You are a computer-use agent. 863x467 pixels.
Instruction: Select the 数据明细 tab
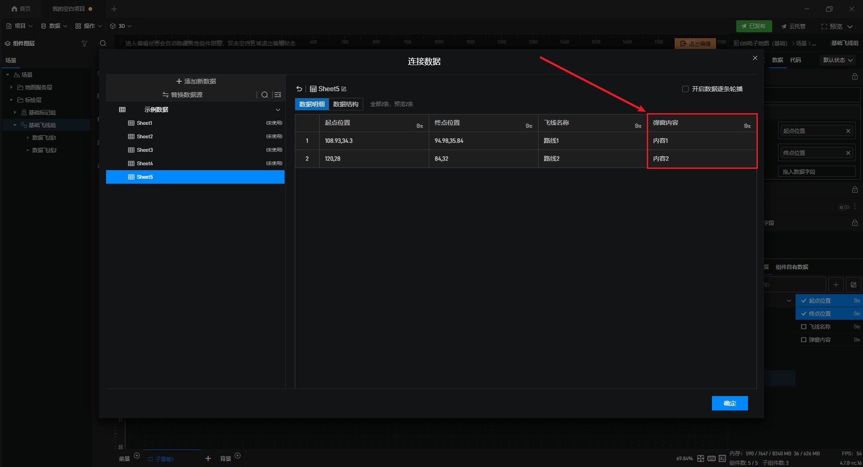click(312, 104)
